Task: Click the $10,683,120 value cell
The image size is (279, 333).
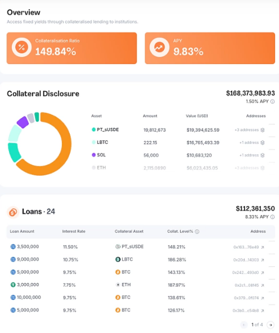Action: click(199, 156)
